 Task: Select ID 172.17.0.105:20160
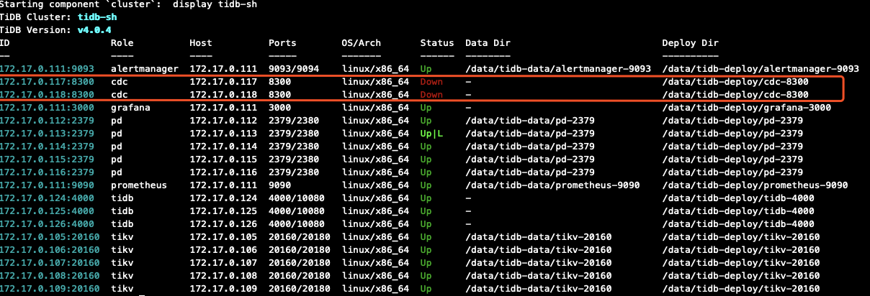50,237
